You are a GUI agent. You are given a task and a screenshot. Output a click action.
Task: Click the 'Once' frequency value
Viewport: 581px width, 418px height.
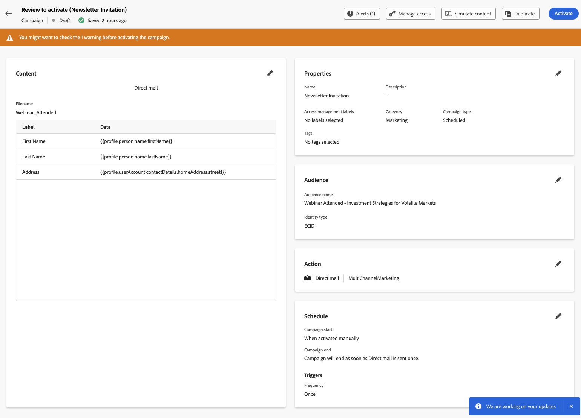pyautogui.click(x=310, y=394)
